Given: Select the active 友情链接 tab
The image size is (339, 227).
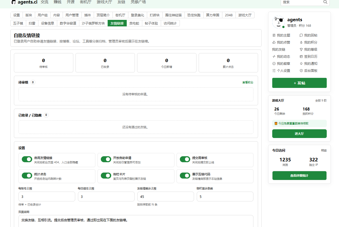Looking at the screenshot, I should pos(117,23).
